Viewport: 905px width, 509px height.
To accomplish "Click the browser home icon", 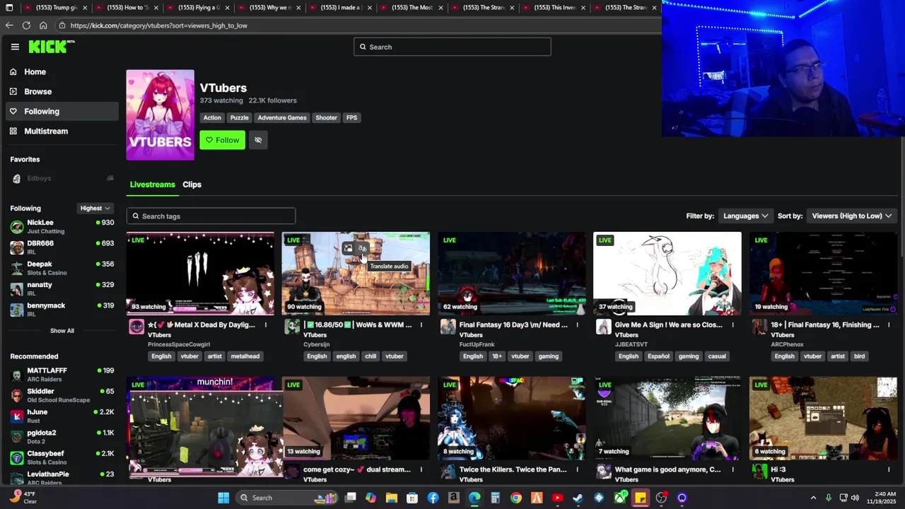I will point(43,25).
